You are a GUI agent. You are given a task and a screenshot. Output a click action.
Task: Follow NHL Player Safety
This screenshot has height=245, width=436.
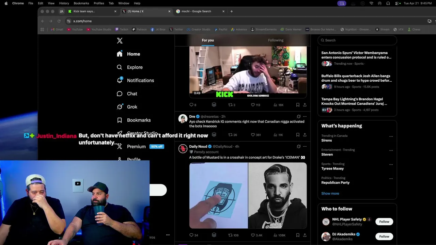coord(384,222)
